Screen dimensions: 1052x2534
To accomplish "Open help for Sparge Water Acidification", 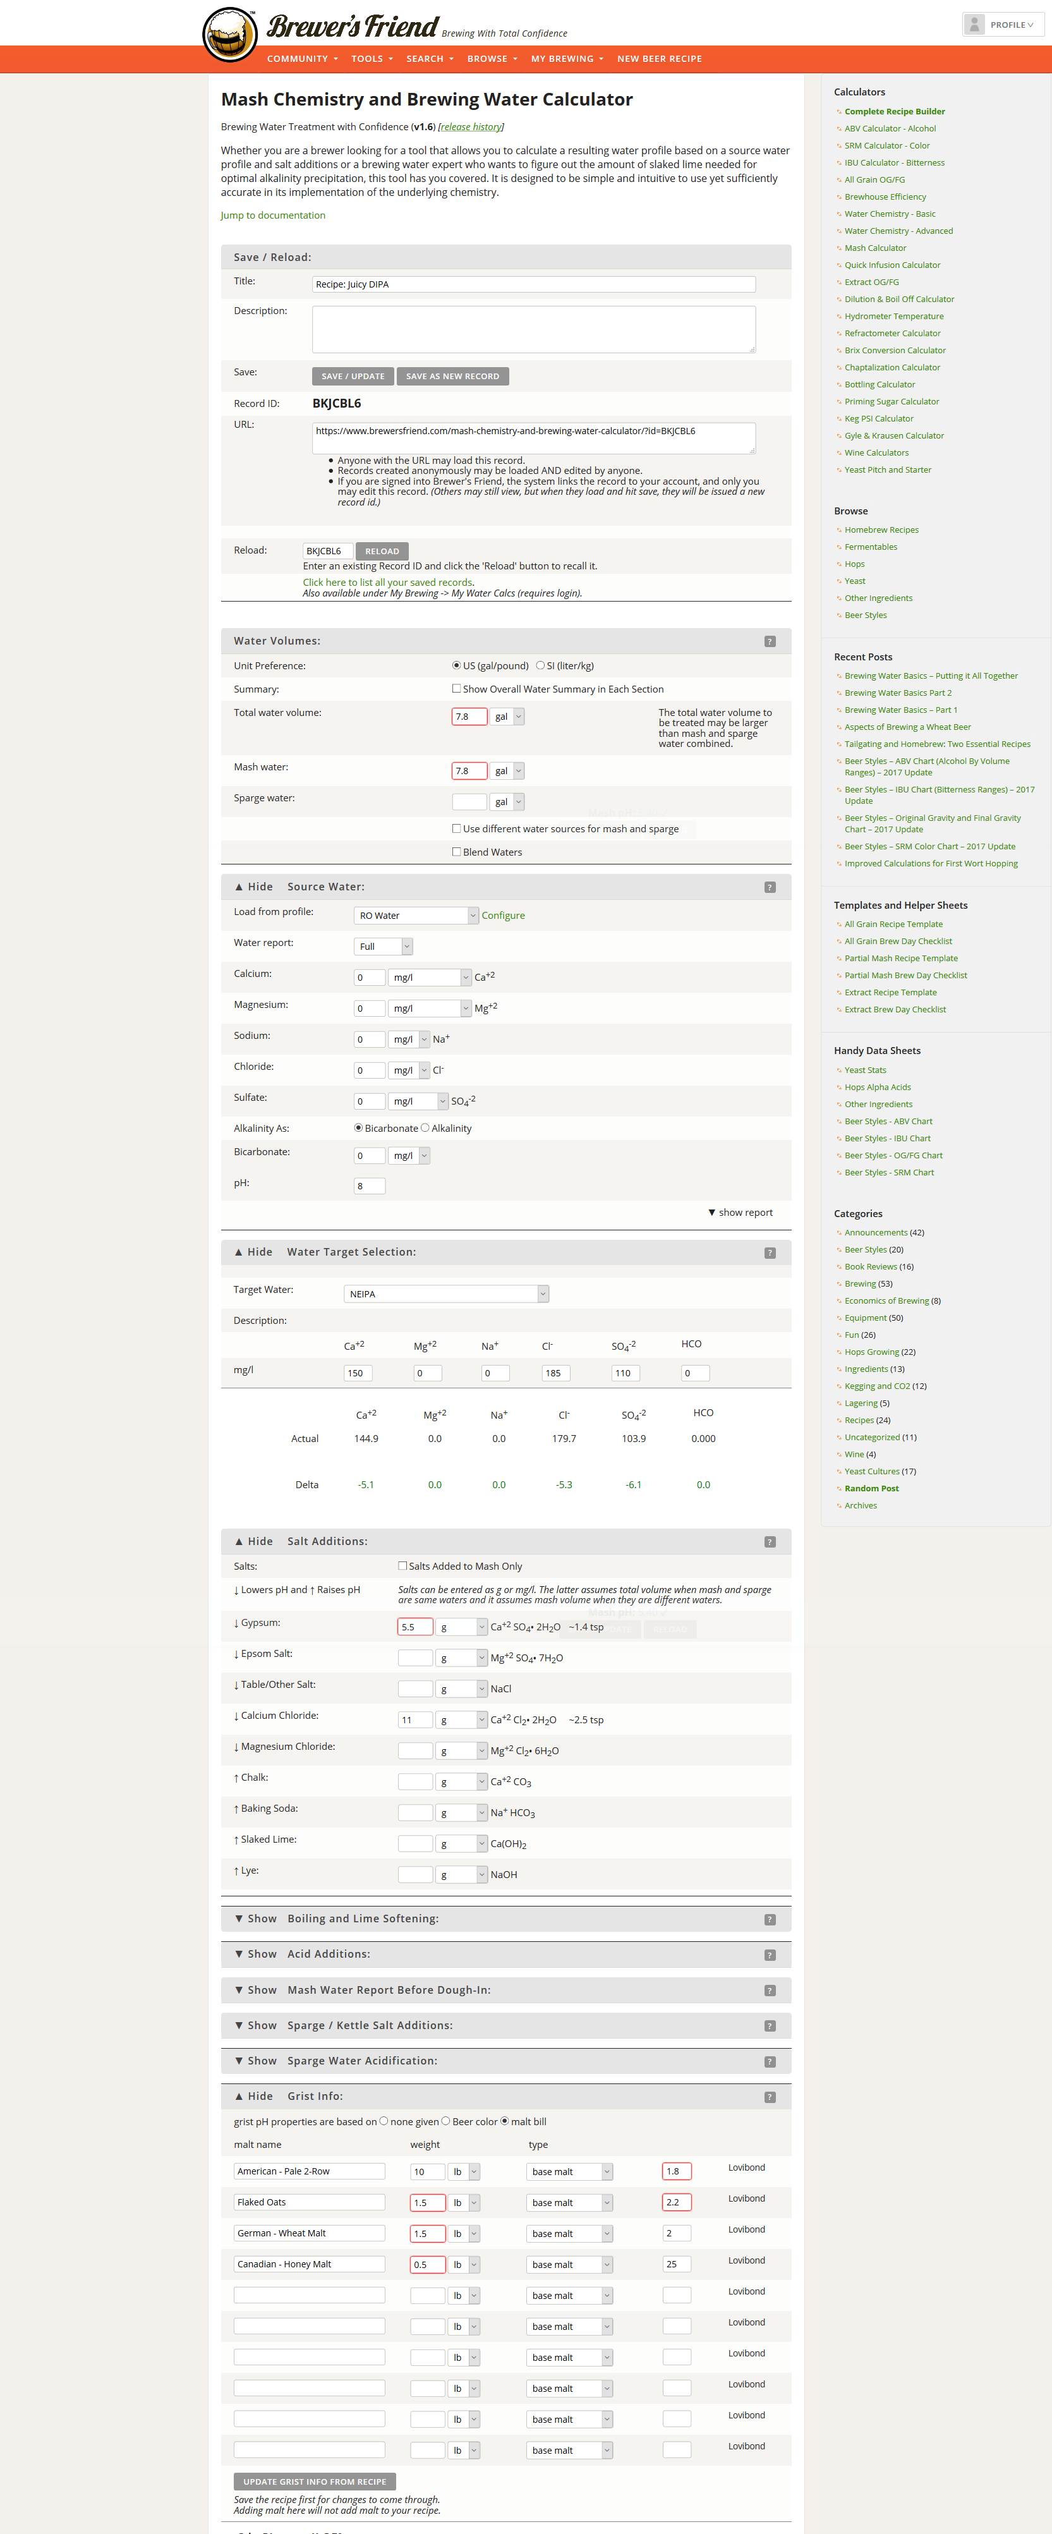I will click(770, 2061).
